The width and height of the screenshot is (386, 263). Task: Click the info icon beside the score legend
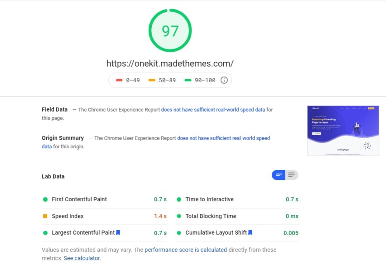[224, 80]
